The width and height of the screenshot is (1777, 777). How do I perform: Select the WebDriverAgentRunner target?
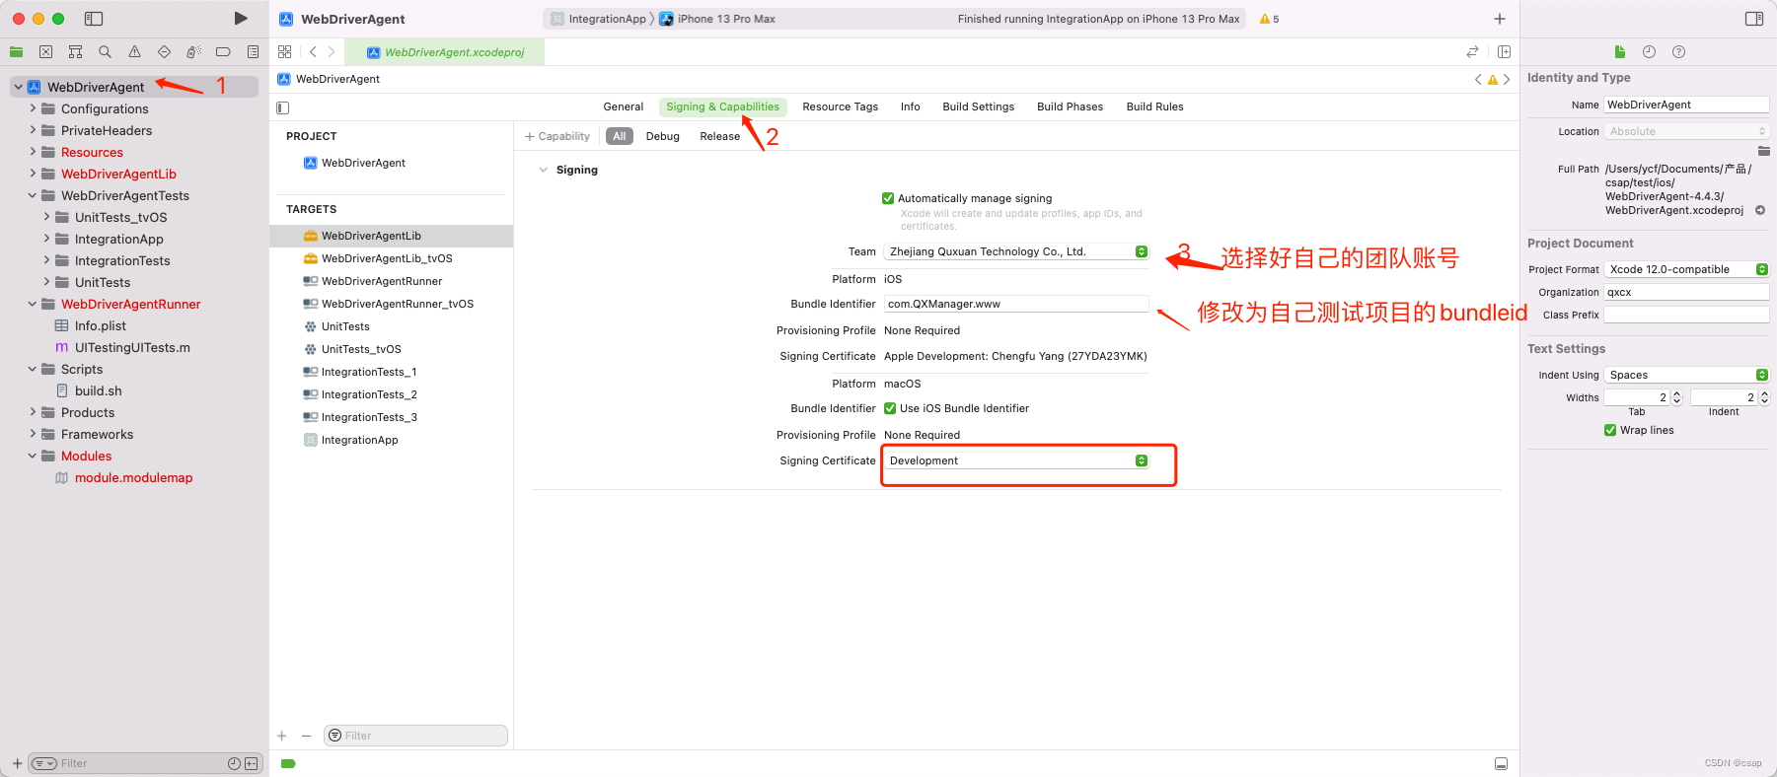coord(382,281)
